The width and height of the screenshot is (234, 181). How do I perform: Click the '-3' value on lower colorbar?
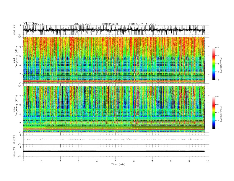coord(218,96)
